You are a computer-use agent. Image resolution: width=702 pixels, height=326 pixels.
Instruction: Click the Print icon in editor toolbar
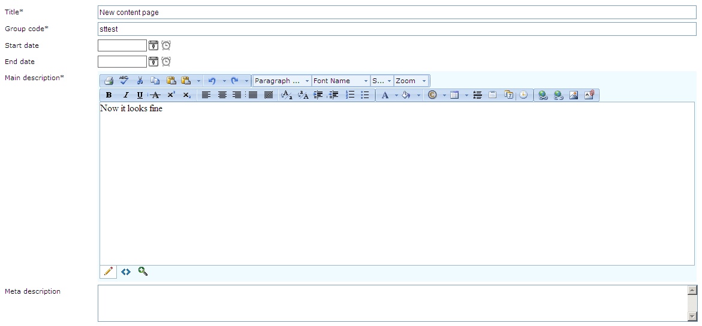click(109, 81)
